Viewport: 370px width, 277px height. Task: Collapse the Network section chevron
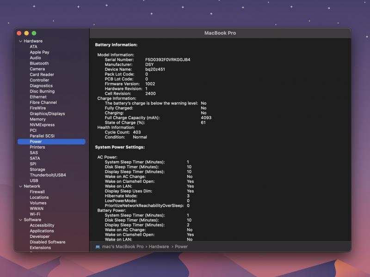pos(20,187)
